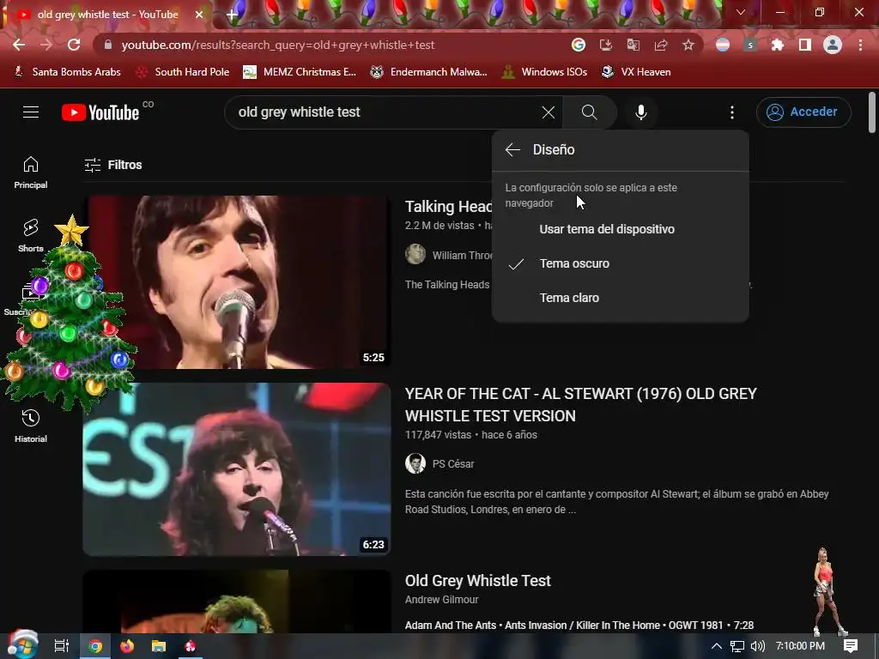Open the taskbar clock showing 7:10:00 PM
The height and width of the screenshot is (659, 879).
(x=800, y=646)
